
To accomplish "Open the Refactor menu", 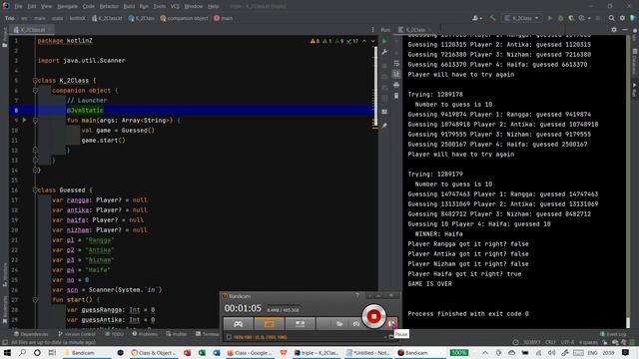I will [x=109, y=7].
